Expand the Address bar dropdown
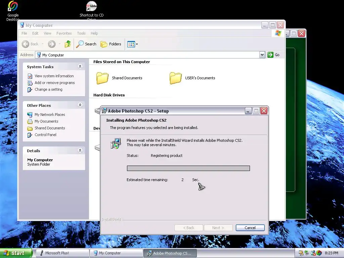Viewport: 344px width, 258px height. click(262, 55)
